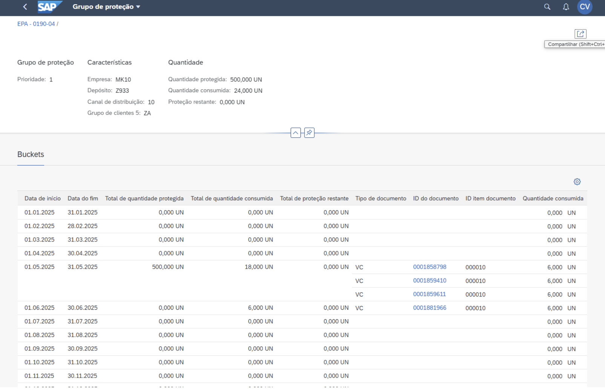This screenshot has width=605, height=390.
Task: Select the row starting 01.03.2025
Action: tap(302, 240)
